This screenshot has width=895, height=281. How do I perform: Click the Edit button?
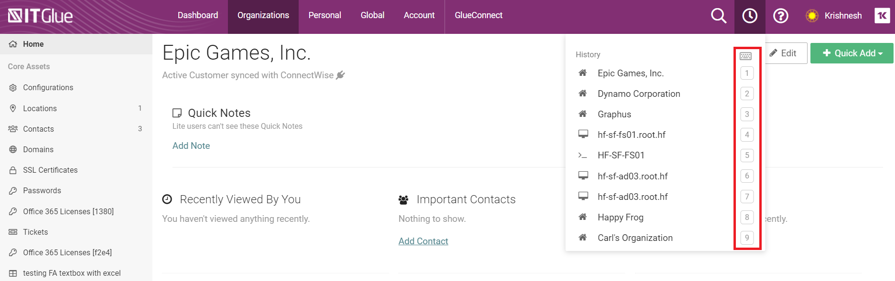point(787,53)
